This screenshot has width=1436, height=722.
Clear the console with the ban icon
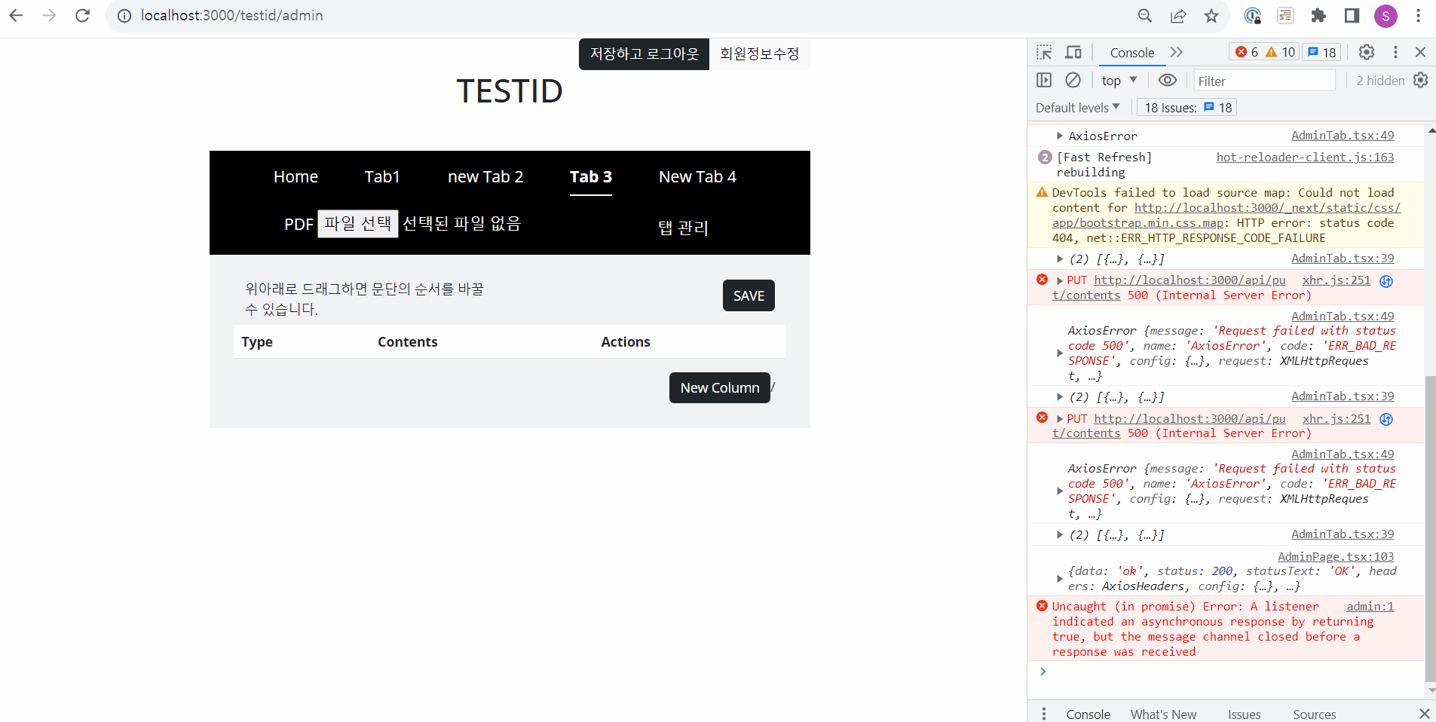pyautogui.click(x=1073, y=80)
